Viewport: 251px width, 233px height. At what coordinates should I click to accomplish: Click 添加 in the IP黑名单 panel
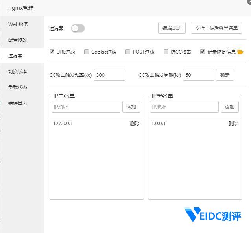point(229,107)
